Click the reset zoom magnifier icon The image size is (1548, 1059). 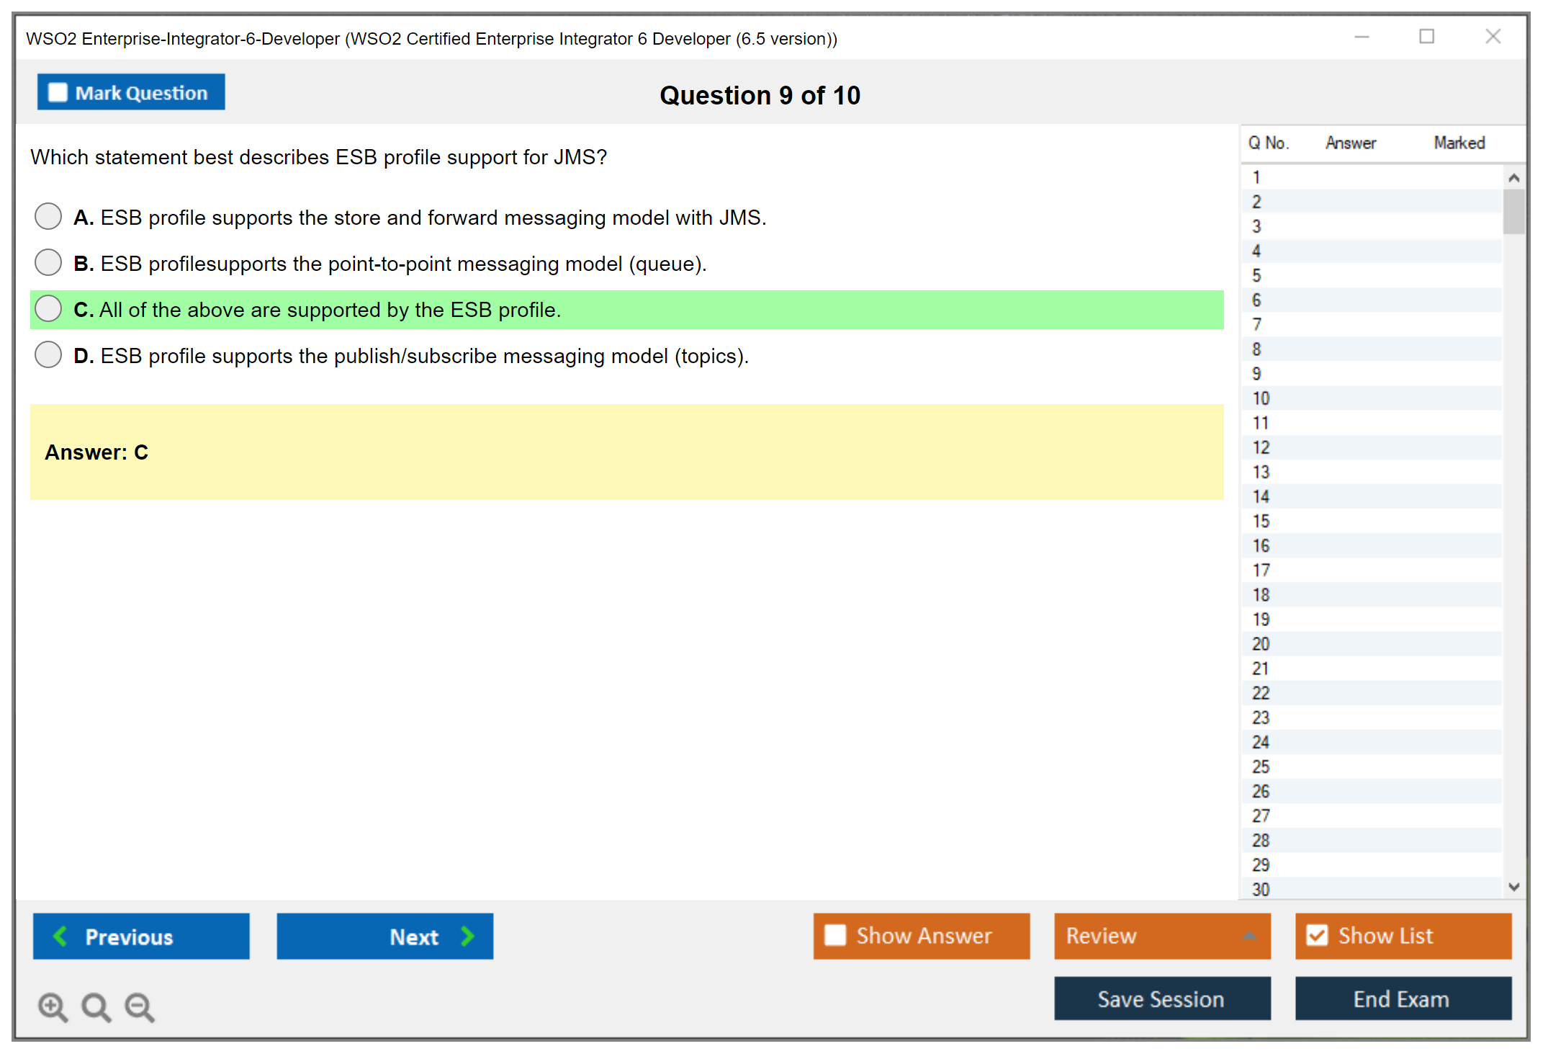point(96,1007)
